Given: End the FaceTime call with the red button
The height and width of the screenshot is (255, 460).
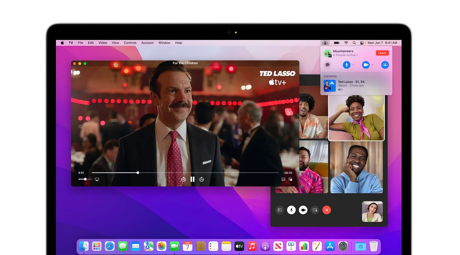Looking at the screenshot, I should (327, 210).
